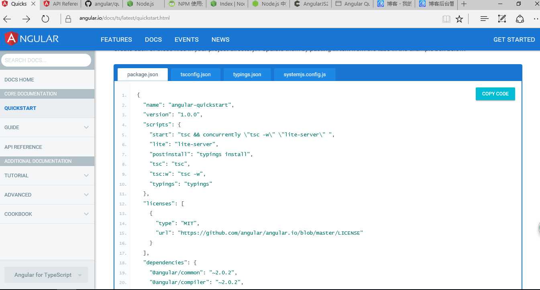Select the systemjs.config.js code tab
This screenshot has height=290, width=540.
[x=305, y=75]
